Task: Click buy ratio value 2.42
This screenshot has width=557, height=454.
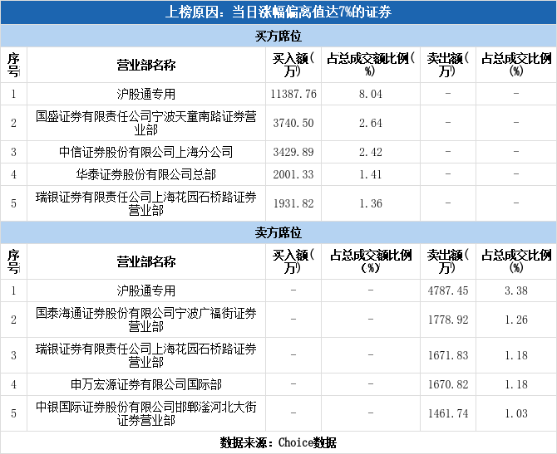Action: pos(371,152)
